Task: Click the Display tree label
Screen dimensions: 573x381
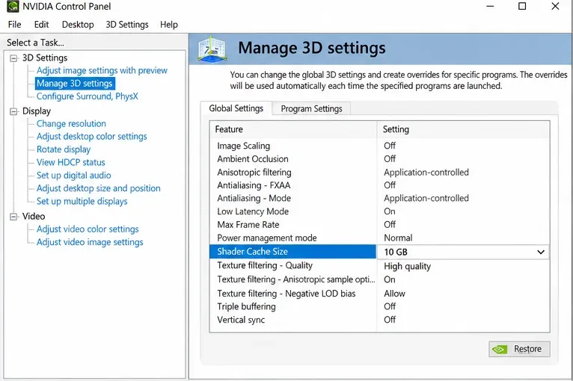Action: tap(37, 111)
